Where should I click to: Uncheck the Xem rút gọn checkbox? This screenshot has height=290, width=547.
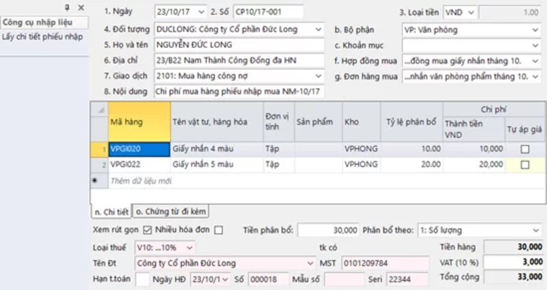(x=147, y=230)
